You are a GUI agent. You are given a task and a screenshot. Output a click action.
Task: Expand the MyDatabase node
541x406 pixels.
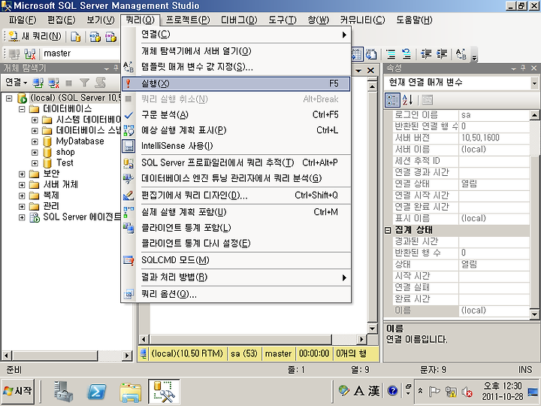35,141
